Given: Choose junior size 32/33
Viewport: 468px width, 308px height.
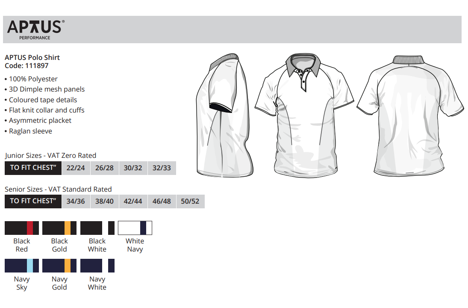Looking at the screenshot, I should tap(162, 168).
